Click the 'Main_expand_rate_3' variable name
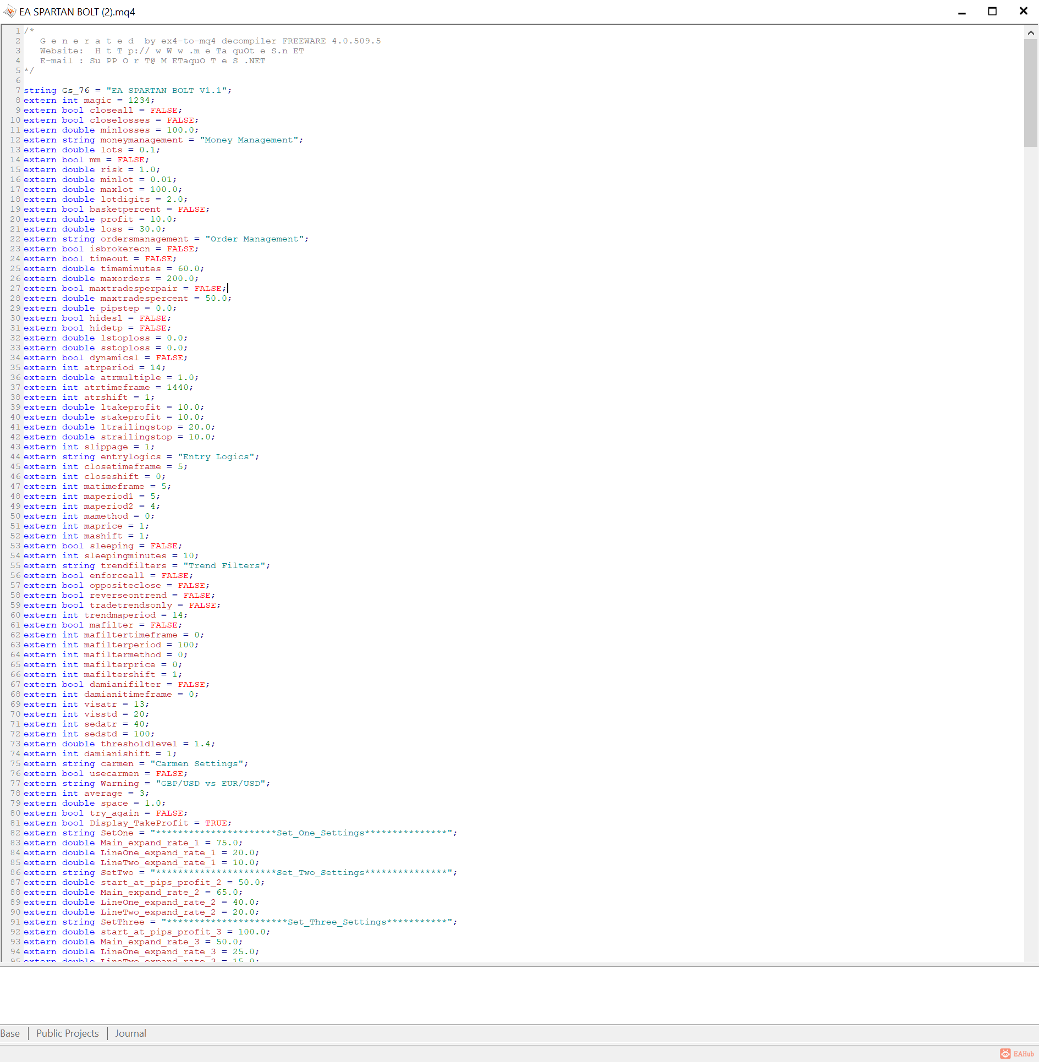This screenshot has width=1039, height=1062. (150, 942)
